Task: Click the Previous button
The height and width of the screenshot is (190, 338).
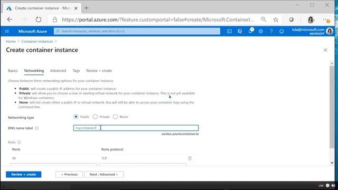Action: tap(69, 175)
